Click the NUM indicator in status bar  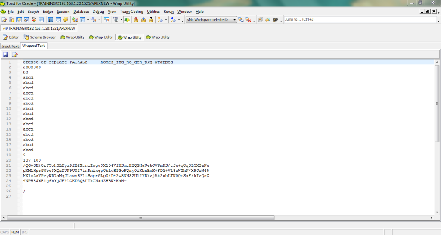coord(15,232)
